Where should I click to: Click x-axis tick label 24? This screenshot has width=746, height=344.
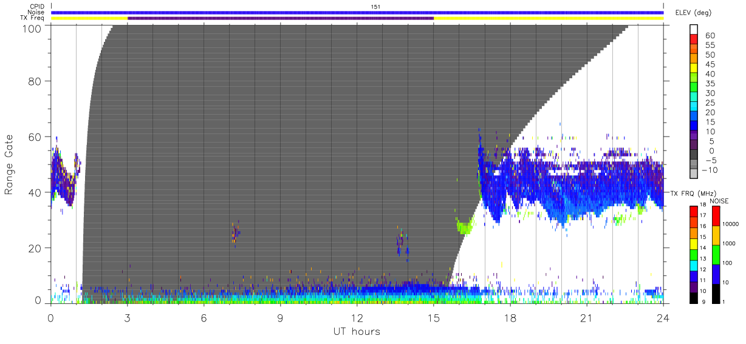coord(663,318)
